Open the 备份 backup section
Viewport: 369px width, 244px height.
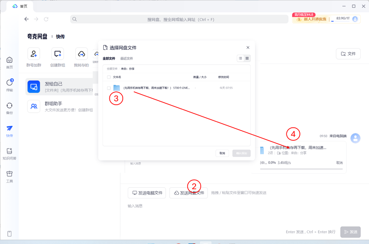click(x=9, y=108)
